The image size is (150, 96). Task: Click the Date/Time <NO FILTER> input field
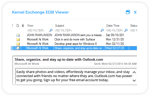point(115,30)
